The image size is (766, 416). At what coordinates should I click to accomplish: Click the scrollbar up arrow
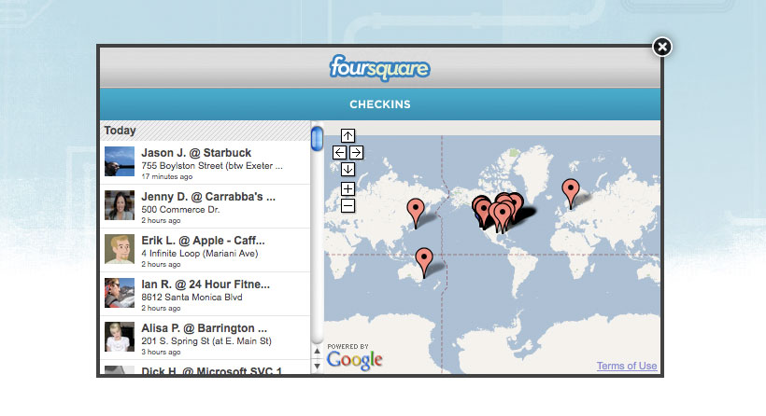(317, 351)
